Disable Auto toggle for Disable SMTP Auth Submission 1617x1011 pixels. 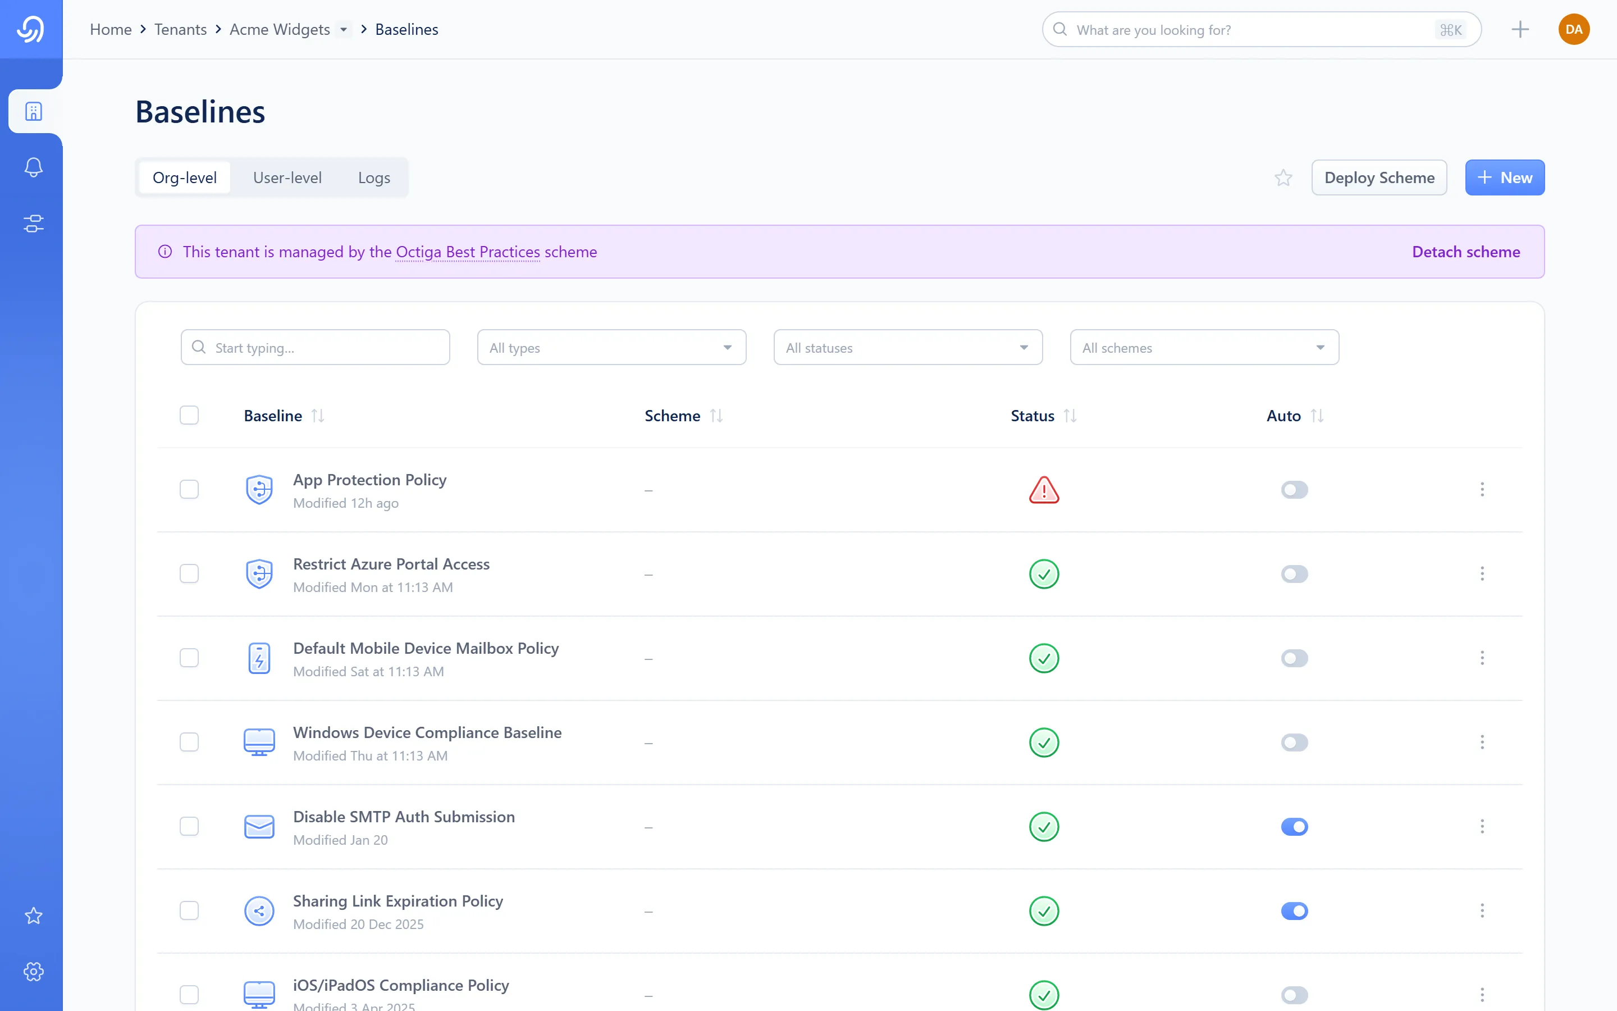(1294, 826)
